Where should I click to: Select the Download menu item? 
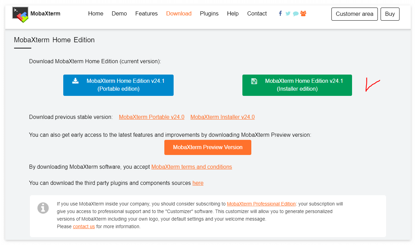pos(179,14)
